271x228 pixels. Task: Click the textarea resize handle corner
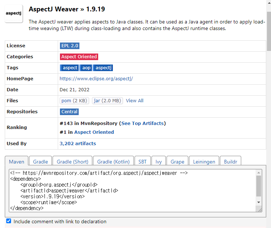(260, 210)
